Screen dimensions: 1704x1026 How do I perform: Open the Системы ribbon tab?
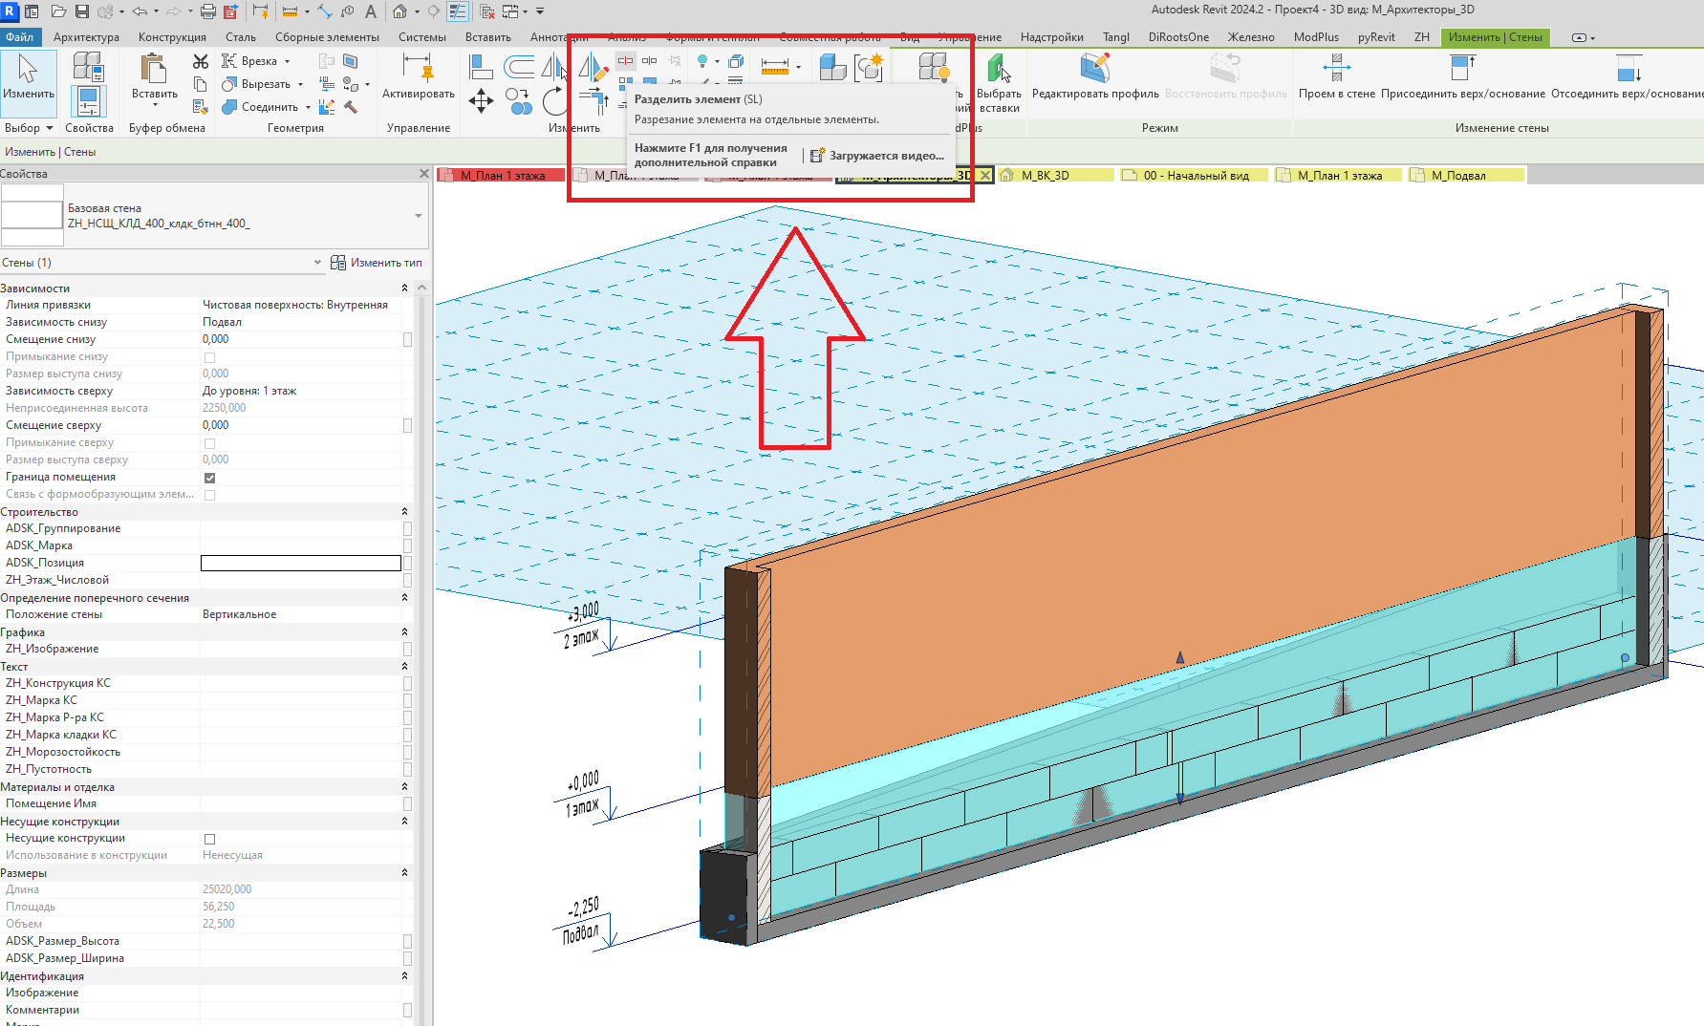(422, 37)
